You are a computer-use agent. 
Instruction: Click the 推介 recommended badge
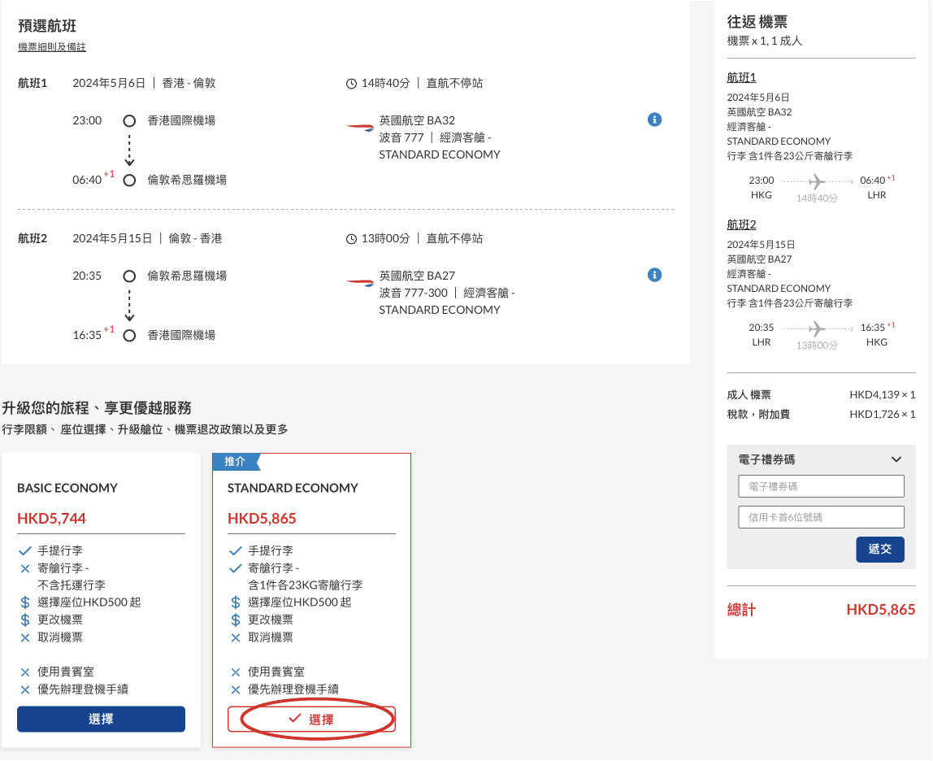pyautogui.click(x=235, y=462)
